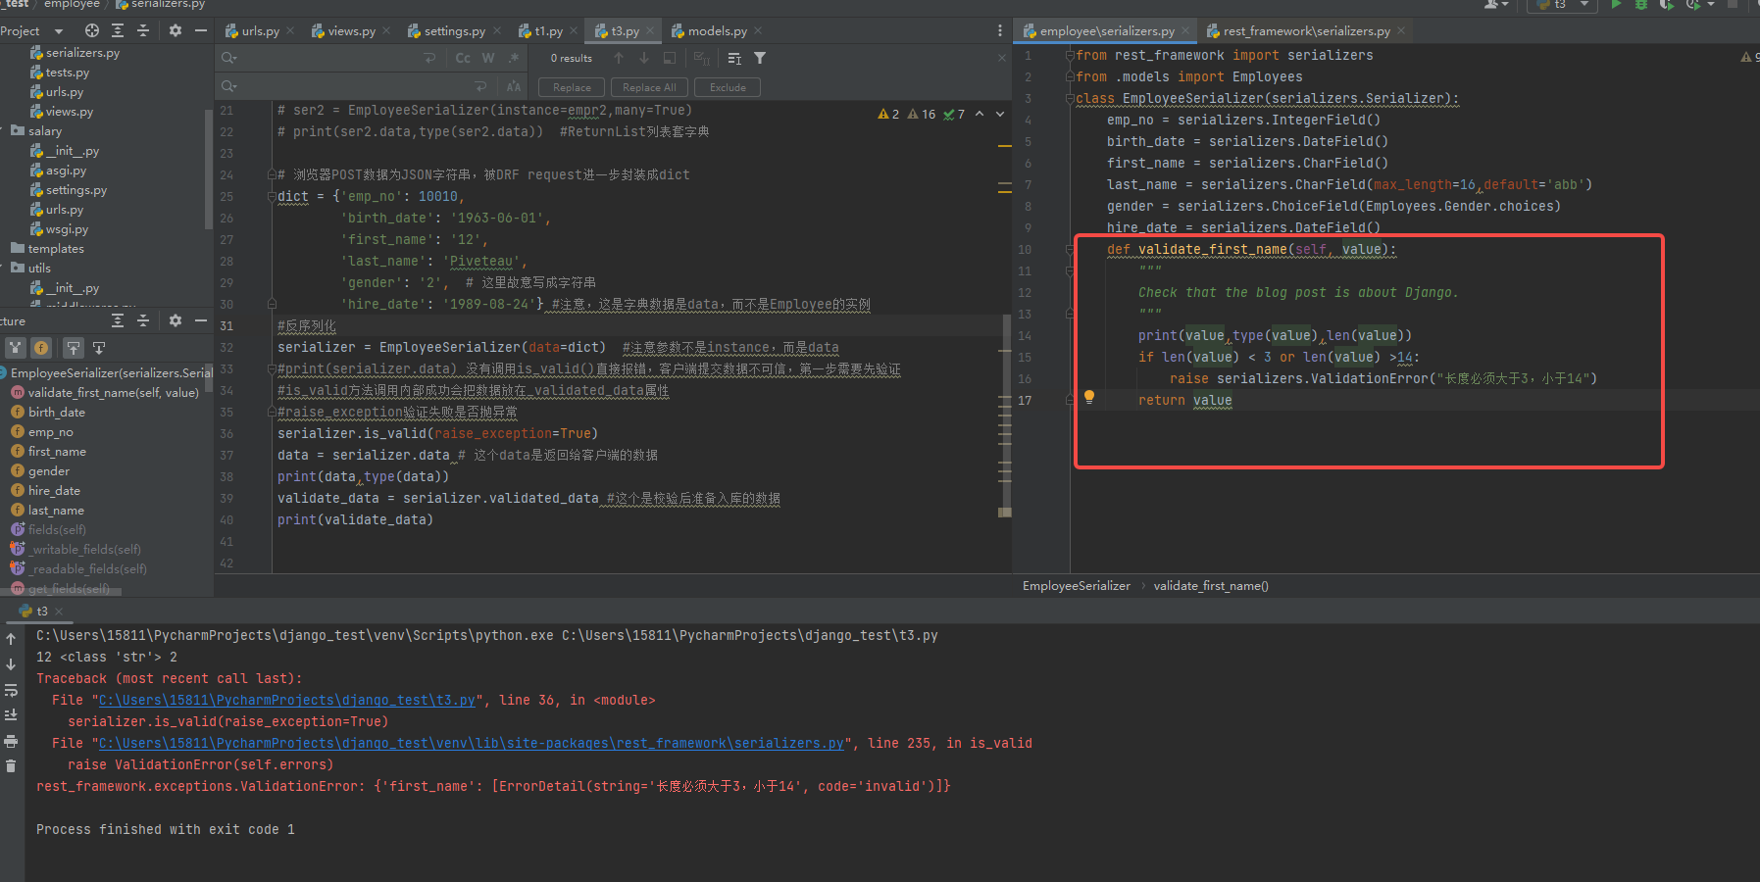Hide the Structure tool window
Image resolution: width=1760 pixels, height=882 pixels.
tap(201, 320)
